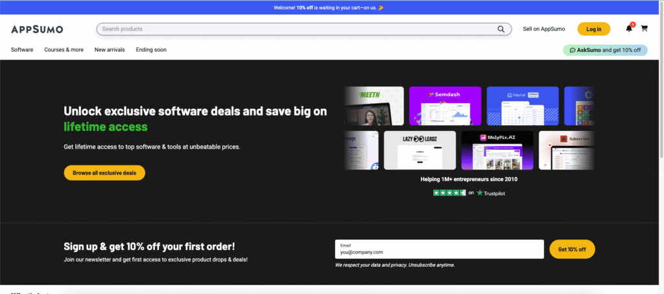Image resolution: width=664 pixels, height=294 pixels.
Task: Click the Trustpilot star logo
Action: click(x=480, y=193)
